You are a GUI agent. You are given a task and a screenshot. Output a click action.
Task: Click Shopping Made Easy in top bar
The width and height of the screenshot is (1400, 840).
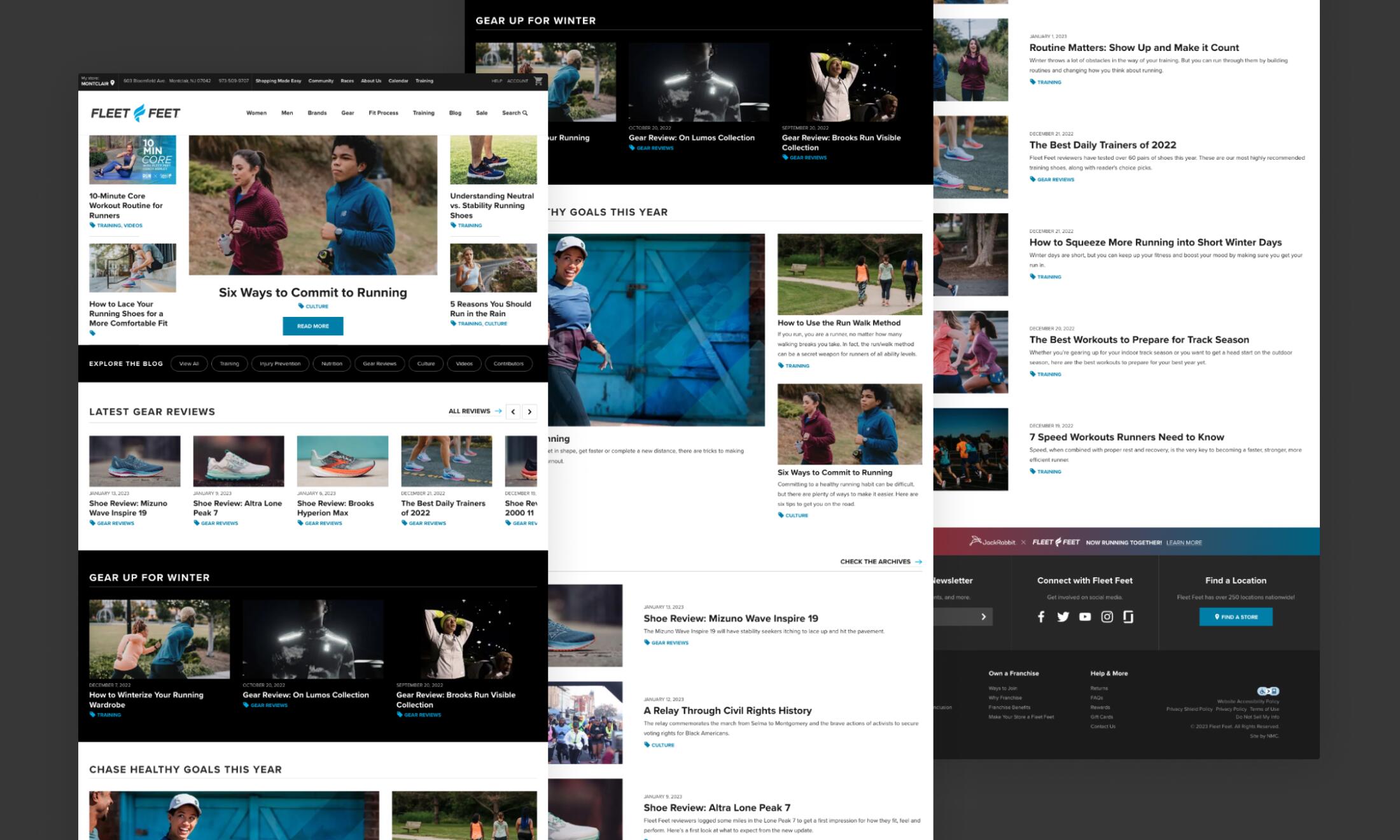[278, 81]
